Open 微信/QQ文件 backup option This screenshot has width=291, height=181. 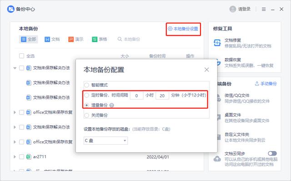click(247, 98)
